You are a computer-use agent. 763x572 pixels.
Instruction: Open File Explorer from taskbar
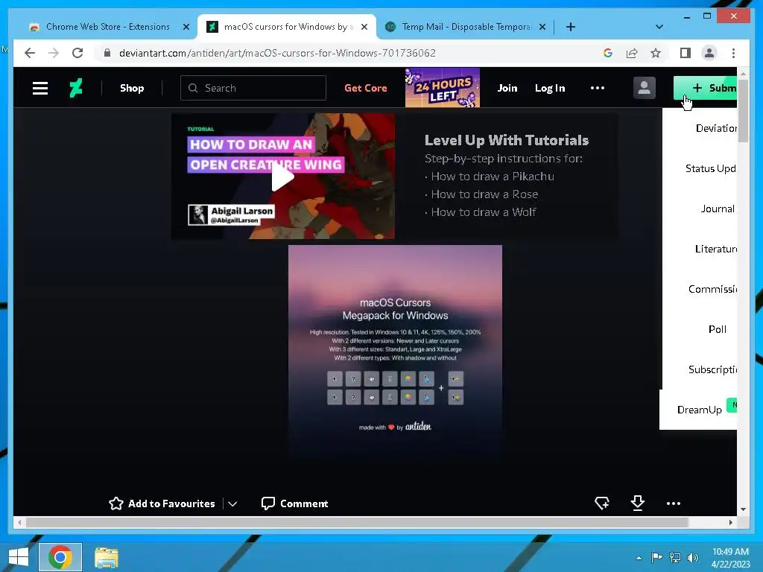[x=106, y=557]
